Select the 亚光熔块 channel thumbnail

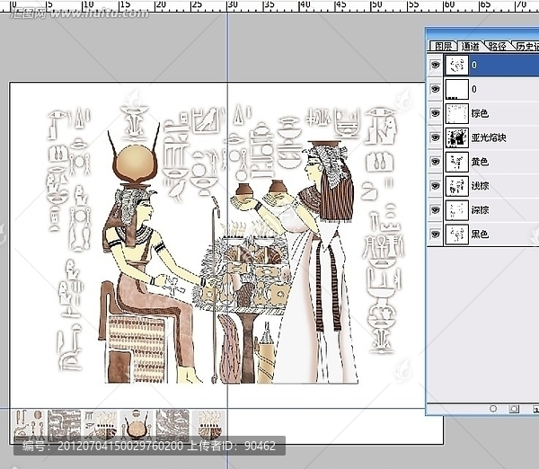pyautogui.click(x=457, y=137)
